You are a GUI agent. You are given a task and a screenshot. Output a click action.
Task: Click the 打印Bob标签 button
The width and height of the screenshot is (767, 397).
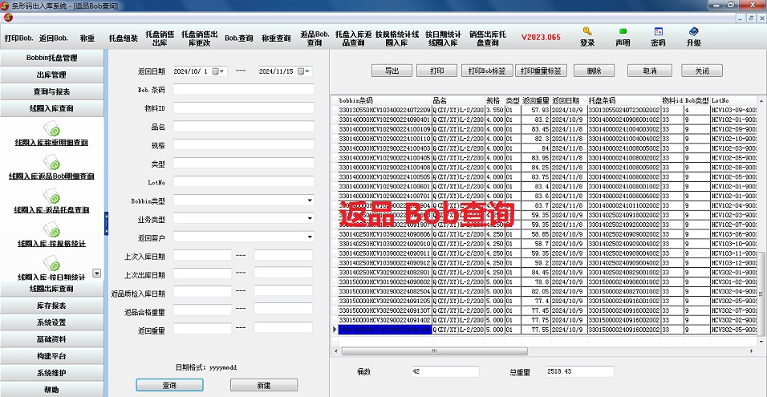(487, 71)
